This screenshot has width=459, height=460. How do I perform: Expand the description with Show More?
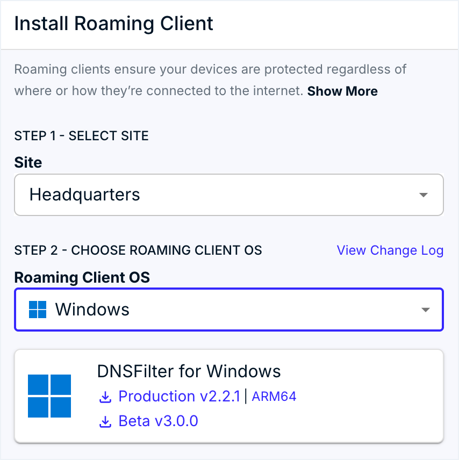tap(342, 91)
